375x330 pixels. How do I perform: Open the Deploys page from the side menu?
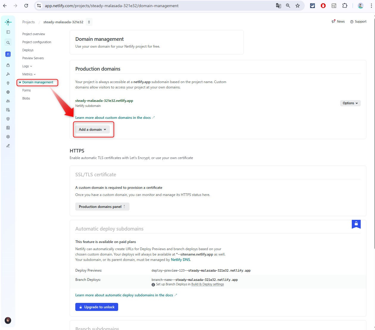(x=28, y=50)
